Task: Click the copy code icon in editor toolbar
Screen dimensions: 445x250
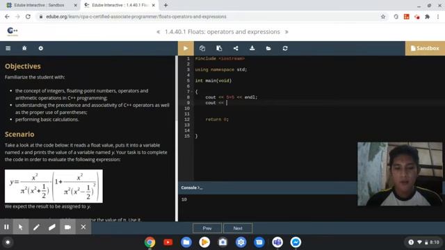Action: click(202, 48)
